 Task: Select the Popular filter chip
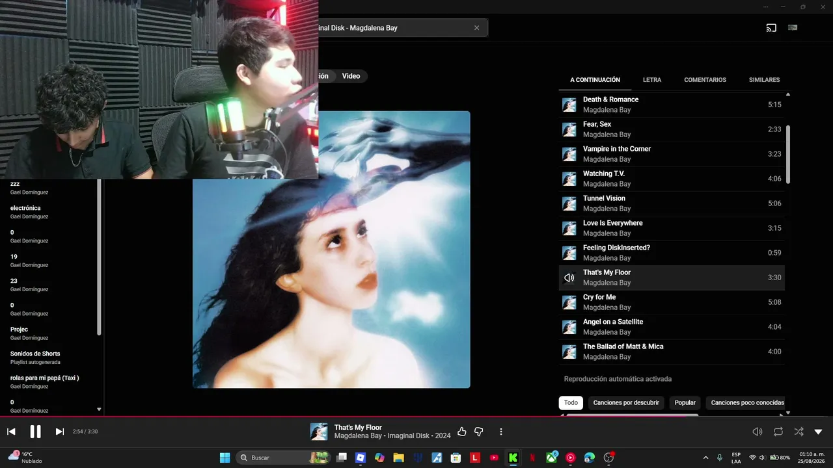pyautogui.click(x=685, y=403)
